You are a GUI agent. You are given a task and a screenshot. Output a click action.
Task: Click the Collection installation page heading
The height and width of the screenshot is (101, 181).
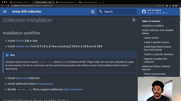27,20
